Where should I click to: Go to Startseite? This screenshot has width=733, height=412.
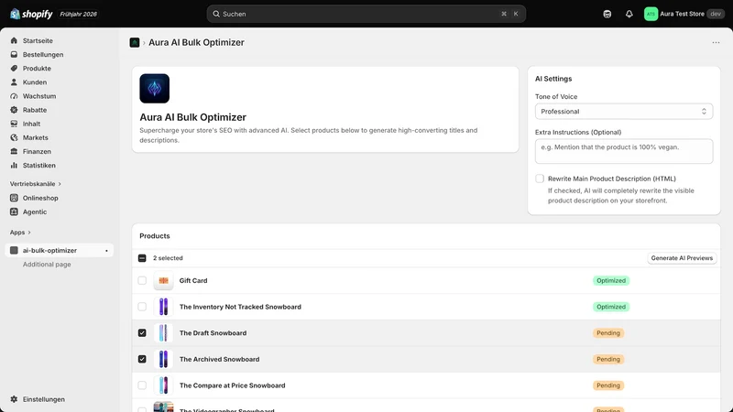[x=38, y=40]
